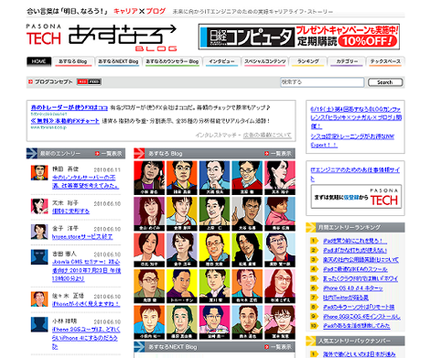Click the number 5 badge in monthly ranking
This screenshot has height=358, width=430.
(x=314, y=278)
